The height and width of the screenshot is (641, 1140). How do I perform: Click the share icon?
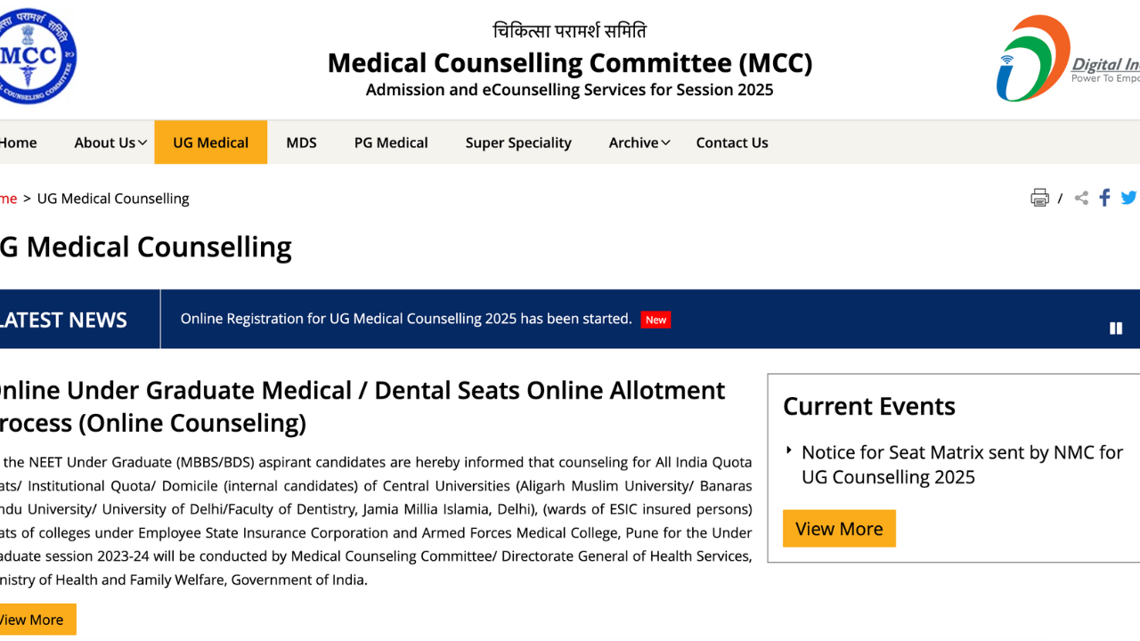1081,198
